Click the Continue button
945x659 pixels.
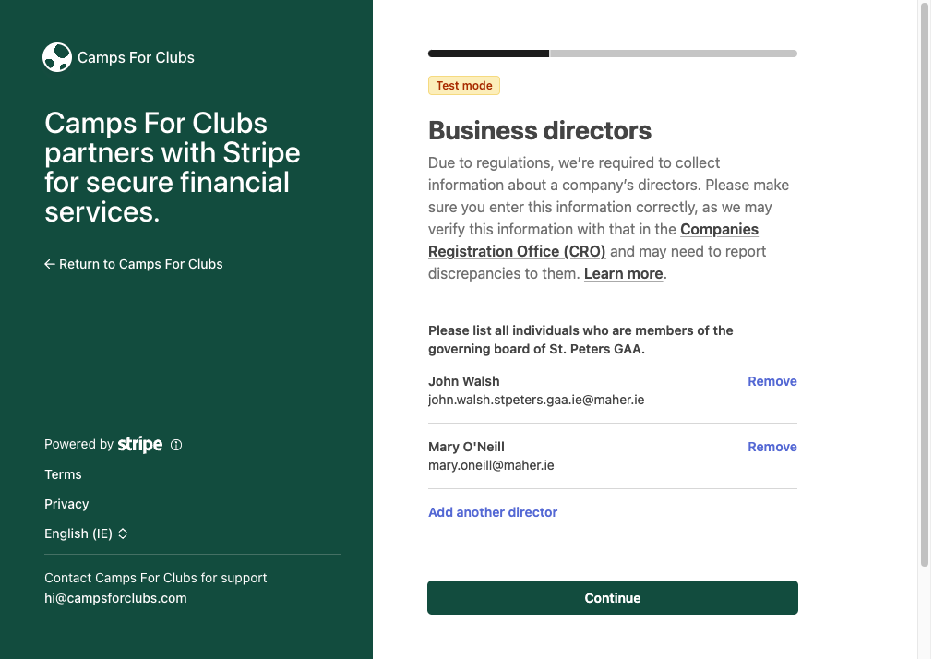[x=613, y=597]
